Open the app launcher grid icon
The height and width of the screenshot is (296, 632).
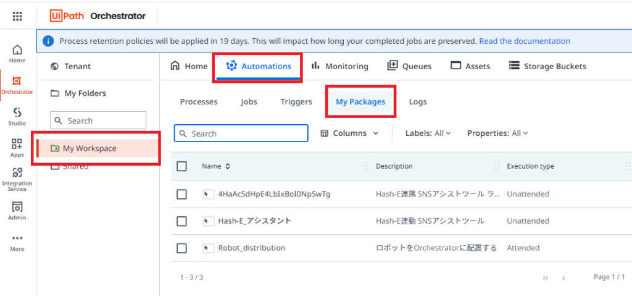17,16
